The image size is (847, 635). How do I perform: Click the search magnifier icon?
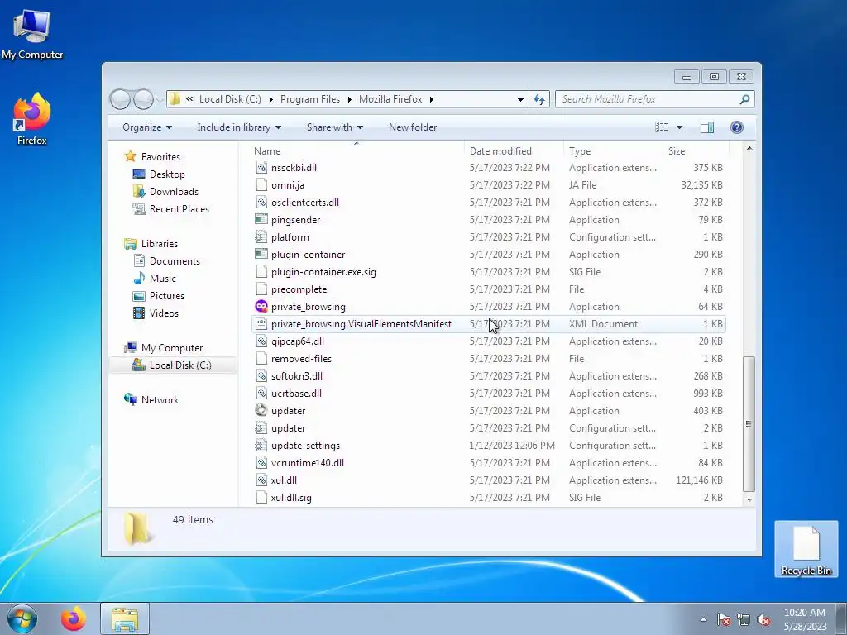pos(744,99)
